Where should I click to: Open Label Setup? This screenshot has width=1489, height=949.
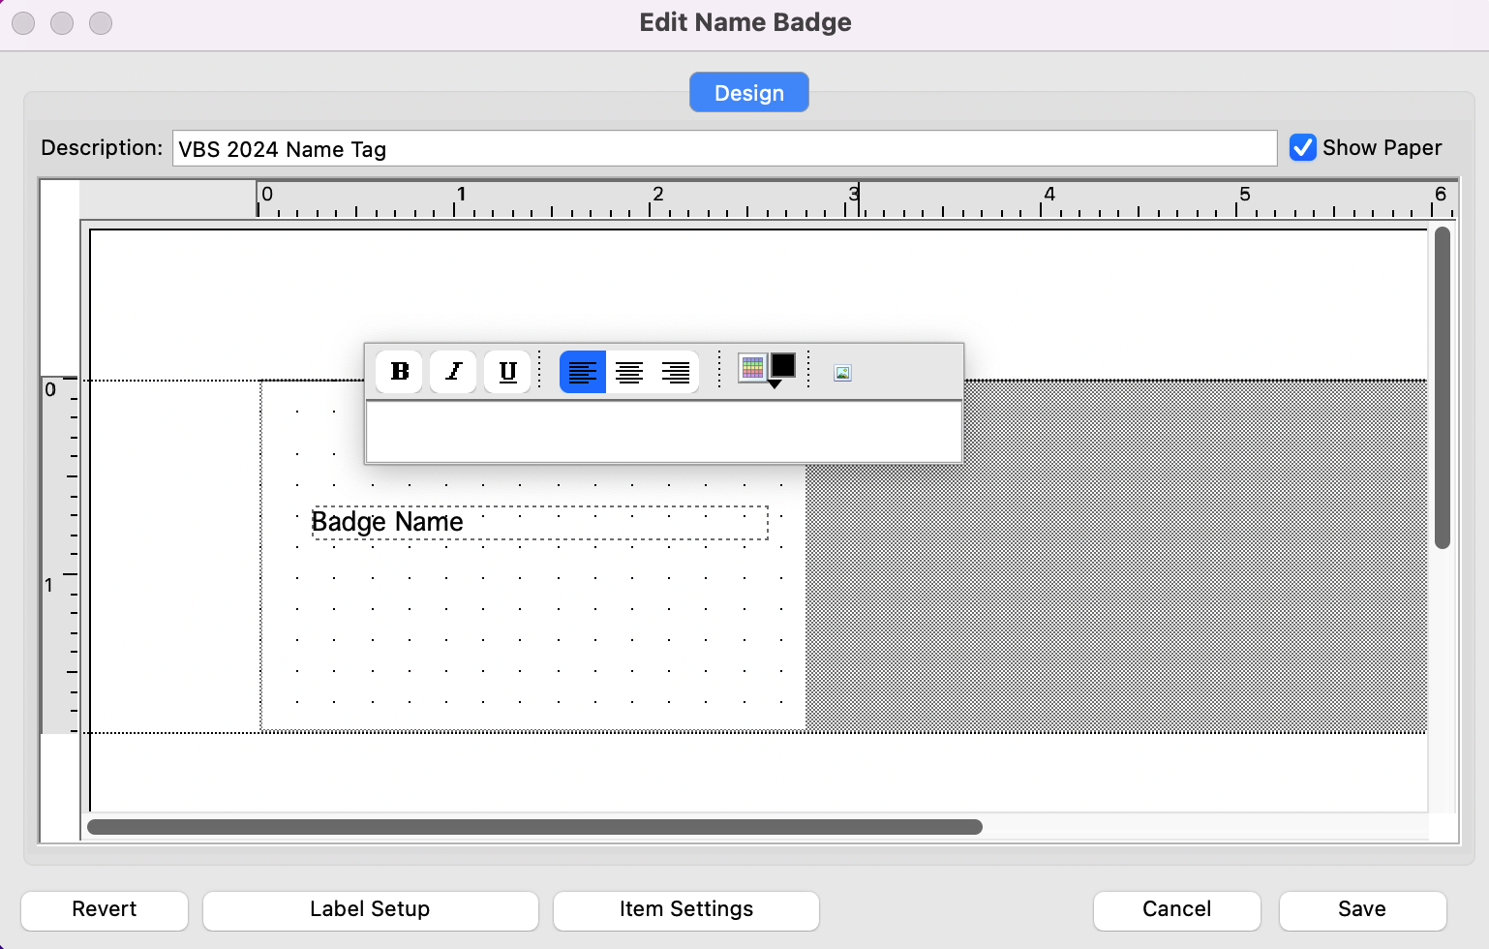tap(370, 909)
